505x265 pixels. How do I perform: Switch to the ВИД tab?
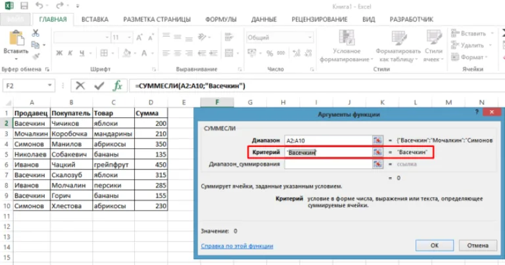pyautogui.click(x=368, y=19)
